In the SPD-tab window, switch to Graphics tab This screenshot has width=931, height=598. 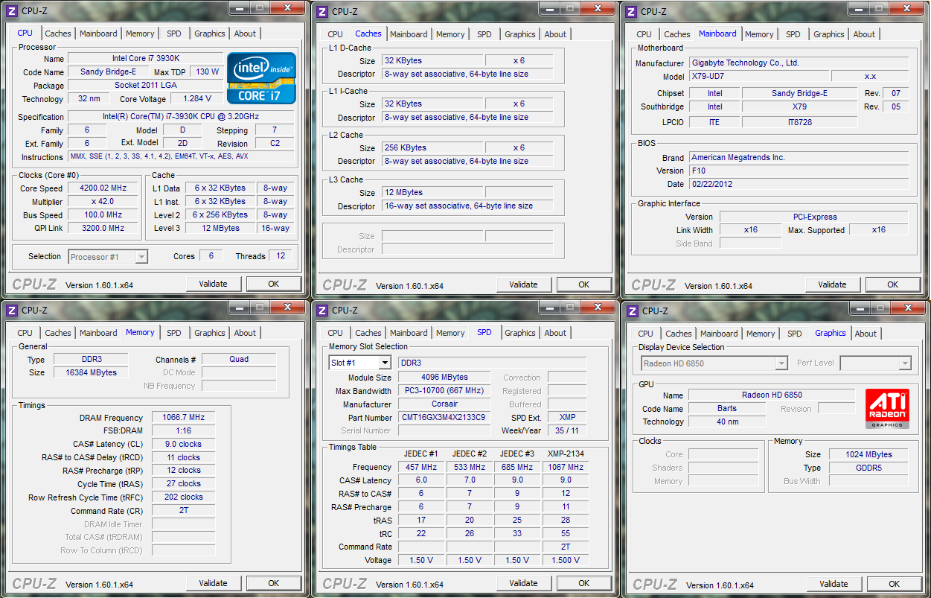pos(520,333)
